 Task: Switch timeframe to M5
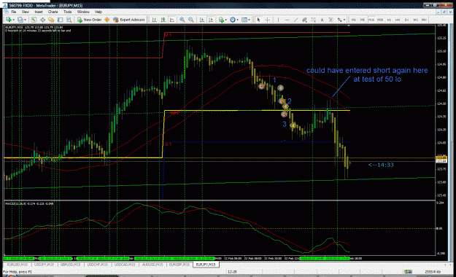[363, 20]
